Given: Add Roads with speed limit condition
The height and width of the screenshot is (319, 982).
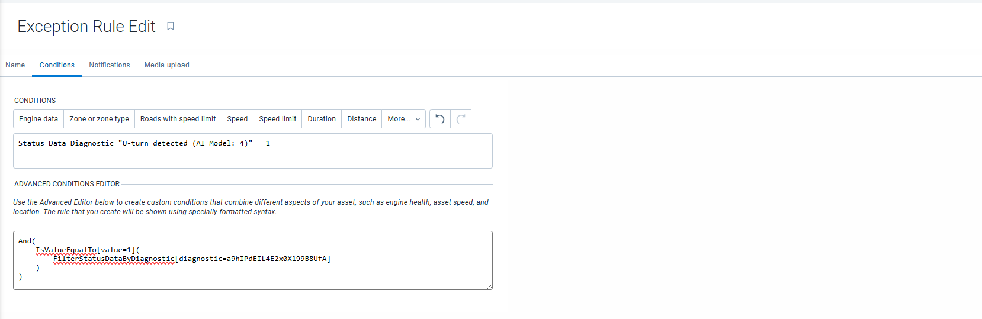Looking at the screenshot, I should point(178,119).
